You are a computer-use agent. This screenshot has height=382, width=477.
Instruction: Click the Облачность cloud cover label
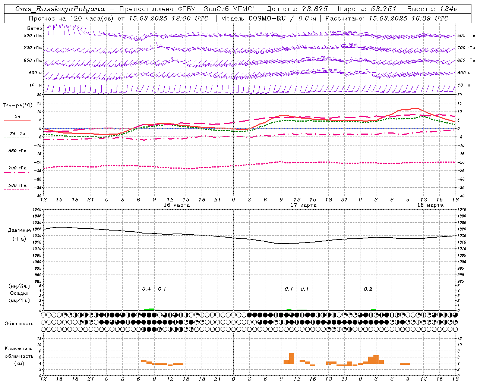pos(19,324)
